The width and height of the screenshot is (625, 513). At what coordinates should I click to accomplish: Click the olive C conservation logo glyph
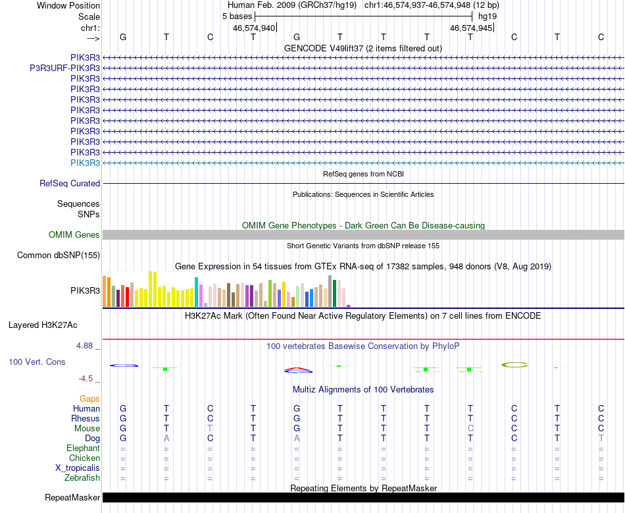pyautogui.click(x=514, y=365)
